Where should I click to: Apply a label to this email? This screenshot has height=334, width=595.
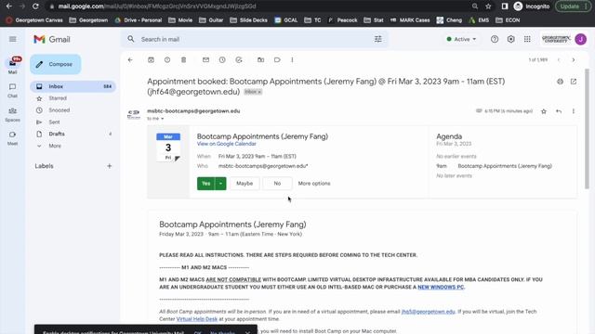coord(277,59)
